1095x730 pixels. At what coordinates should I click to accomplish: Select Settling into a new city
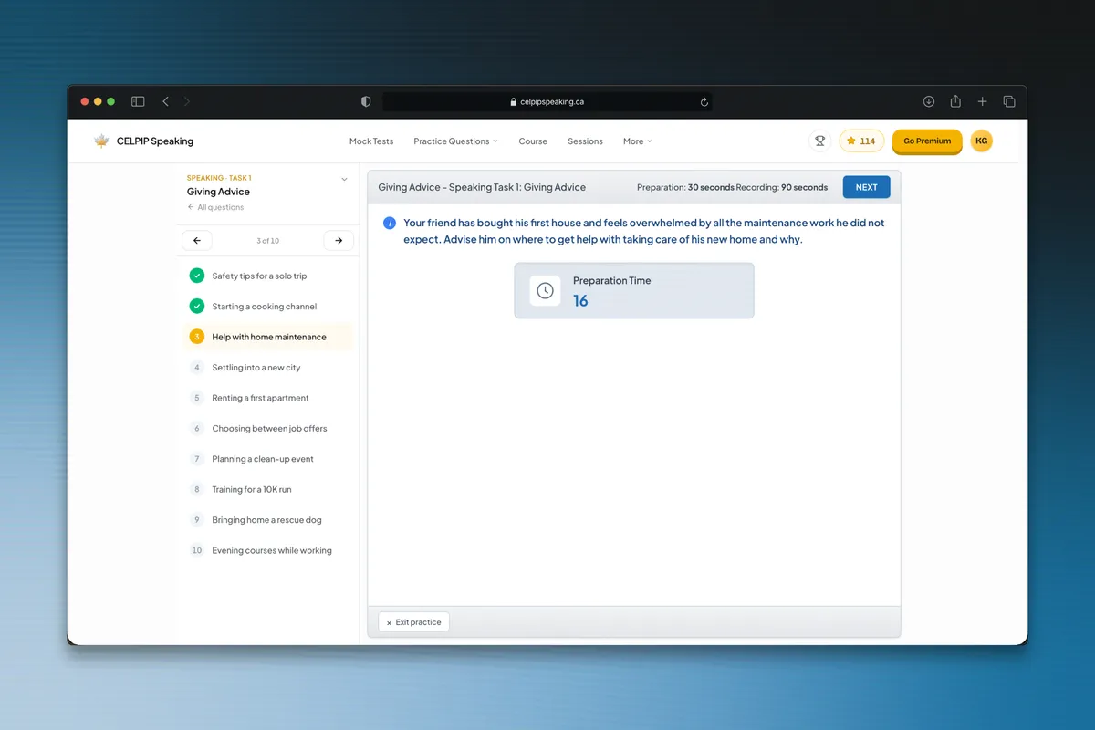[x=268, y=368]
